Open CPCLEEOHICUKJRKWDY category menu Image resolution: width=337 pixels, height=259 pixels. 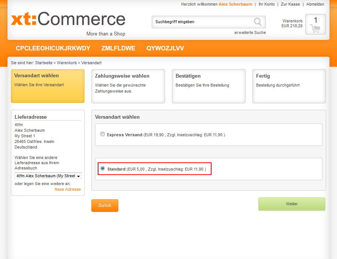pos(53,49)
